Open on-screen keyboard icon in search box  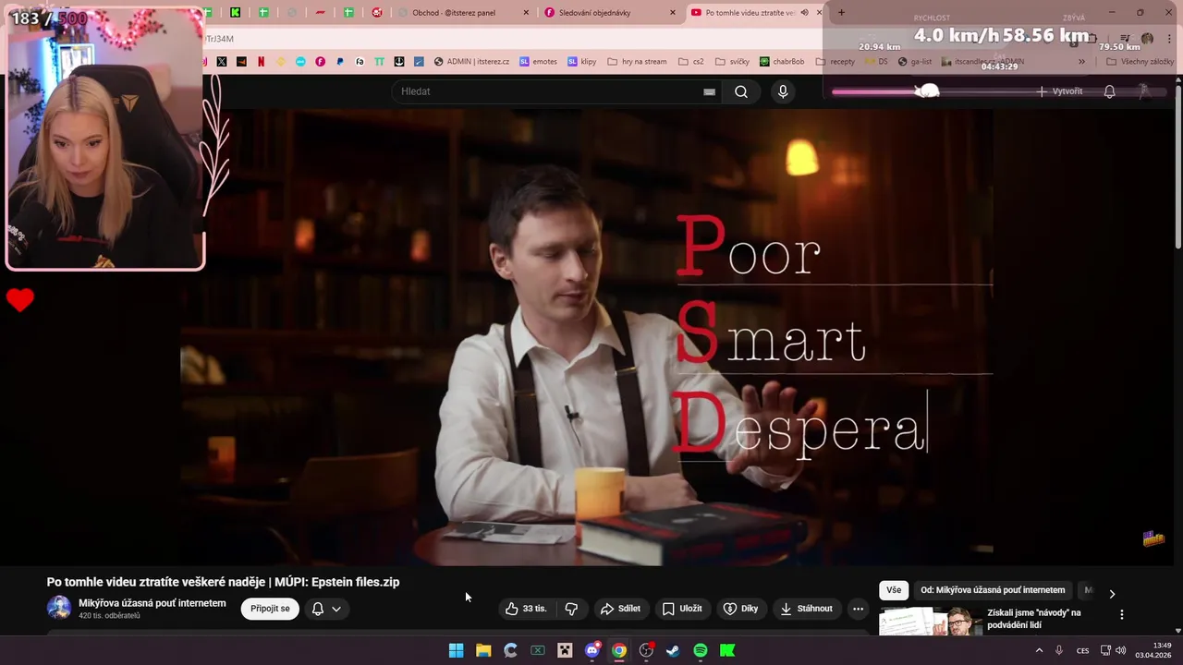[x=709, y=91]
